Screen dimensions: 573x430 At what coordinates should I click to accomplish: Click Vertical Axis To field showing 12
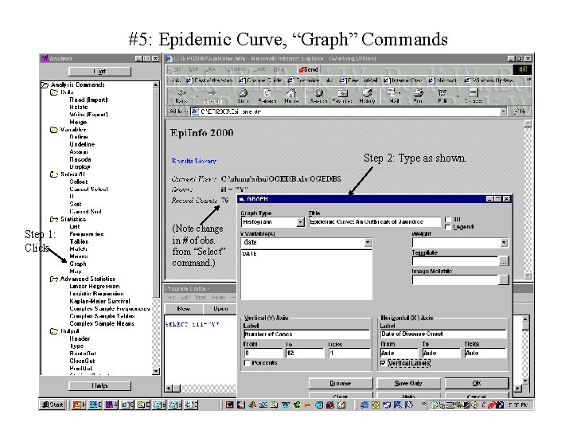pyautogui.click(x=305, y=354)
